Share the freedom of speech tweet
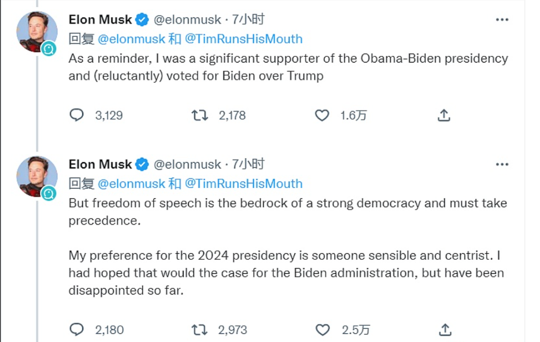540x342 pixels. [x=444, y=329]
